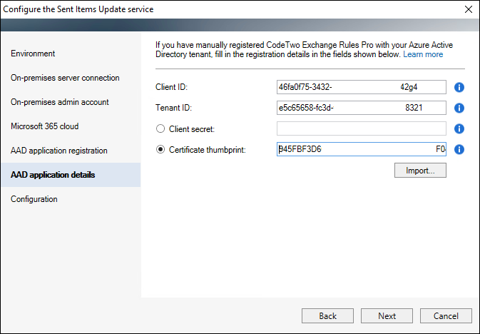Open the Environment step
Screen dimensions: 480x334
pyautogui.click(x=33, y=54)
